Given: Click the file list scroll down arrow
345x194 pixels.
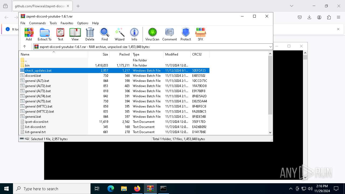Looking at the screenshot, I should 270,132.
